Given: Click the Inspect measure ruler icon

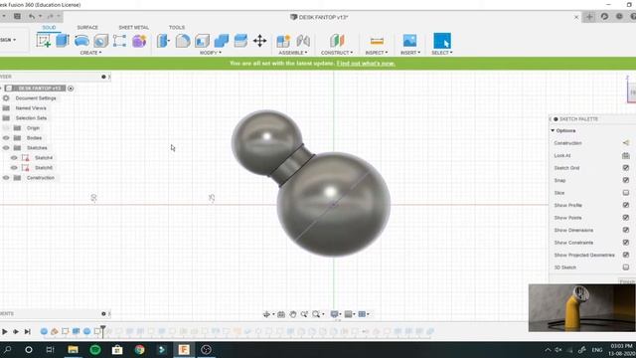Looking at the screenshot, I should pos(377,41).
